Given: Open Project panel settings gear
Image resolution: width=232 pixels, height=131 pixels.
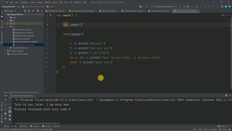Looking at the screenshot, I should 38,11.
